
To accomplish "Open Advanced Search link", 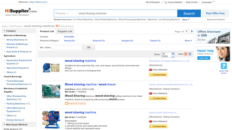I will (x=216, y=19).
